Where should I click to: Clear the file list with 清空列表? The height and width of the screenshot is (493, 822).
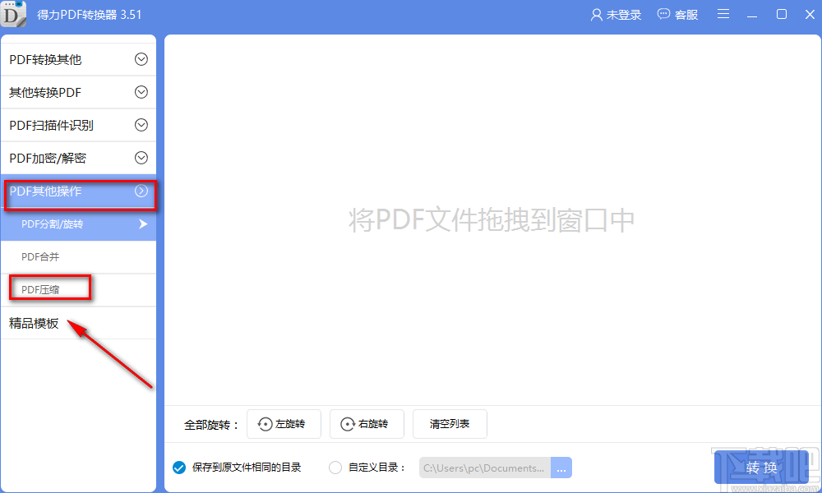point(450,424)
